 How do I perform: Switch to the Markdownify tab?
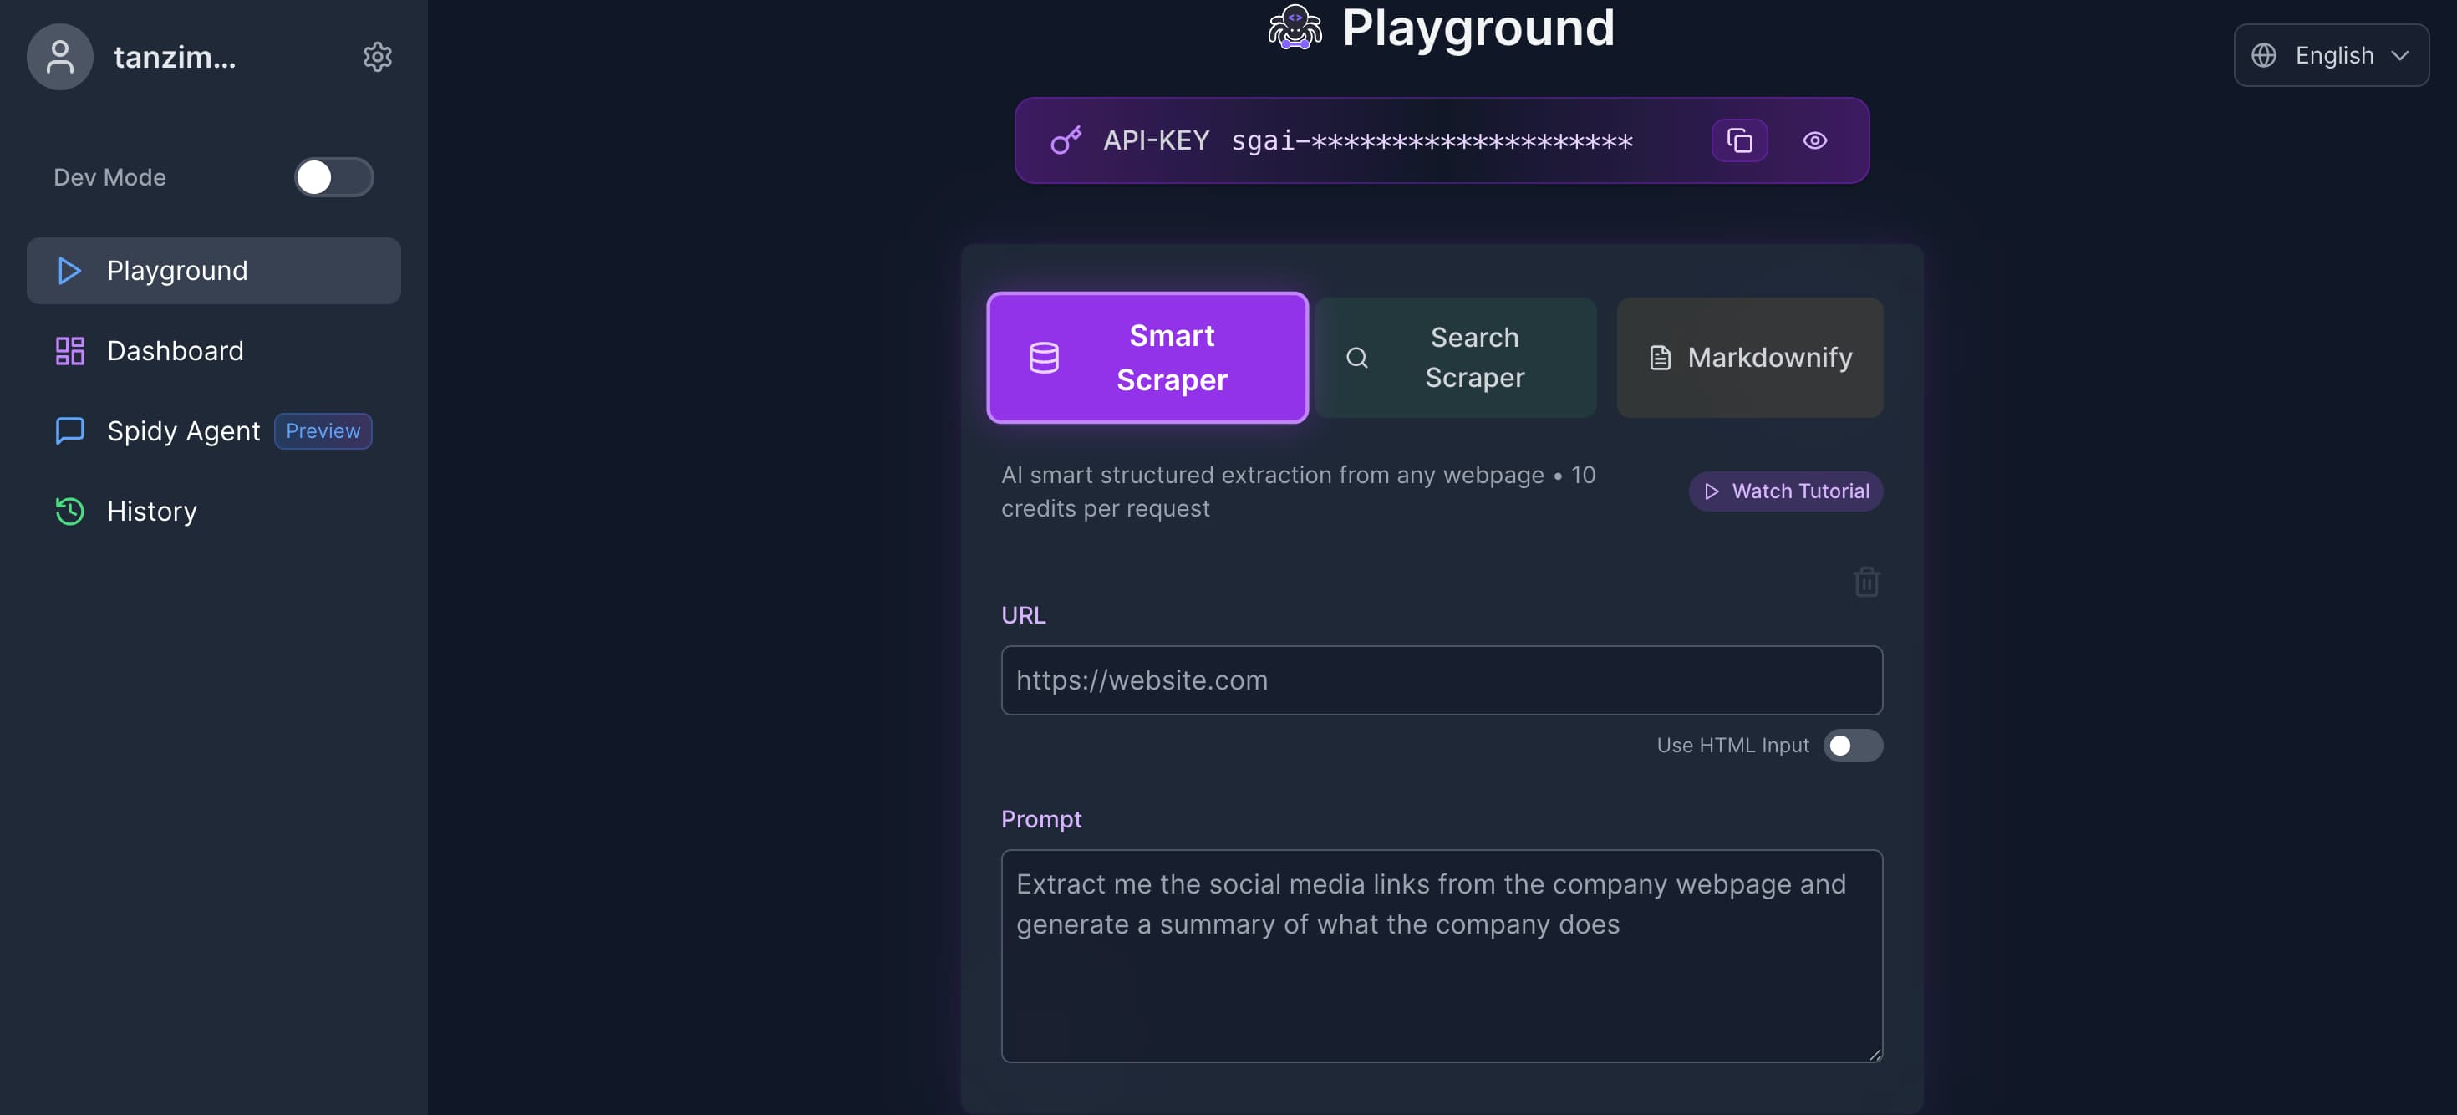(x=1749, y=358)
